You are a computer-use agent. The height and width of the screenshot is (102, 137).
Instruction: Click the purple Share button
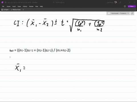(x=131, y=6)
